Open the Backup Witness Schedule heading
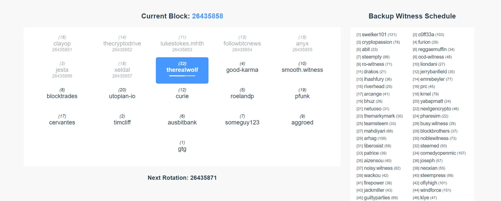This screenshot has width=501, height=201. tap(412, 16)
